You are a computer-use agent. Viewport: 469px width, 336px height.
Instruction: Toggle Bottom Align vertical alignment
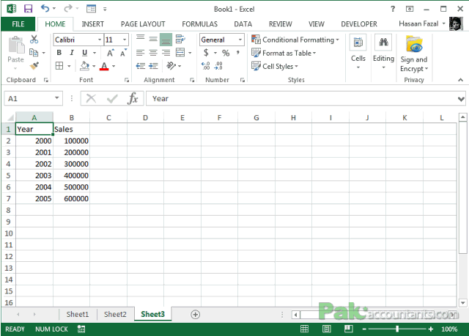tap(166, 39)
